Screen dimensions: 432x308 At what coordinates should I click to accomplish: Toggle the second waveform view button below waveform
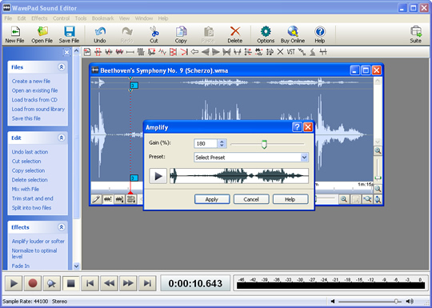pos(108,199)
